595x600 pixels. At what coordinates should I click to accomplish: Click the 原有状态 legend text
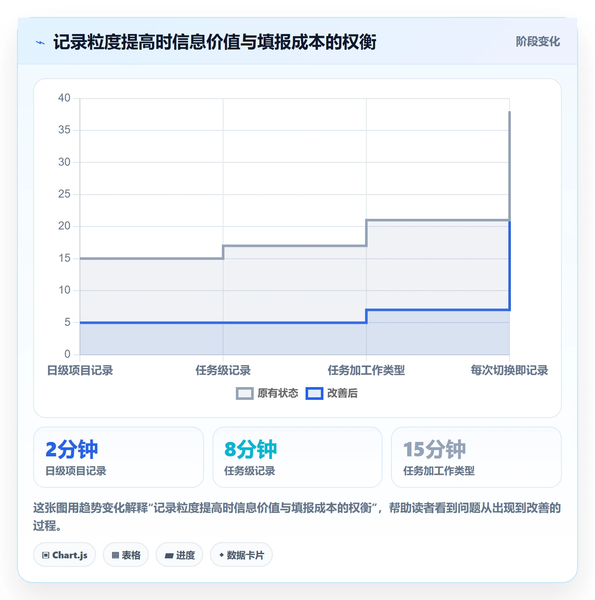tap(278, 393)
